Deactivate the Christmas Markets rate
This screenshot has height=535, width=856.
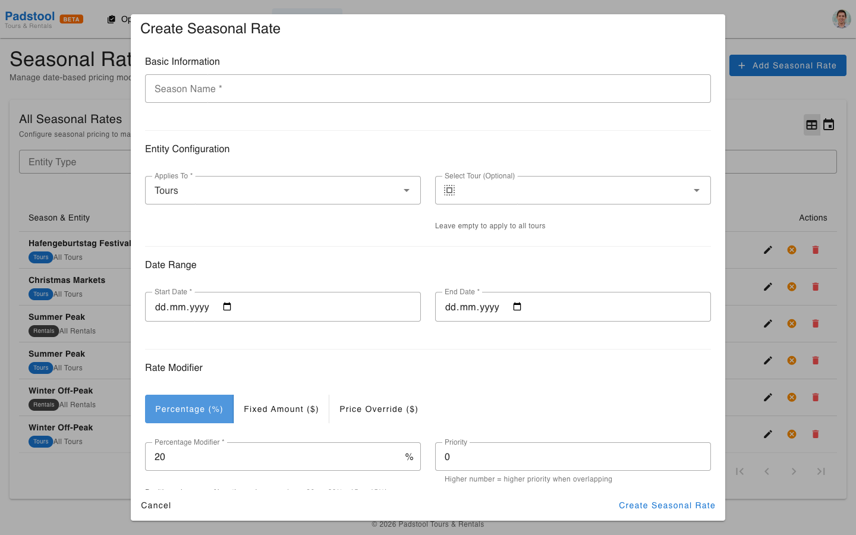792,287
